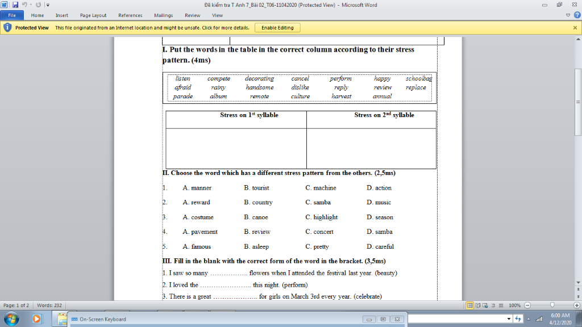
Task: Open Windows Explorer folder on taskbar
Action: [61, 319]
